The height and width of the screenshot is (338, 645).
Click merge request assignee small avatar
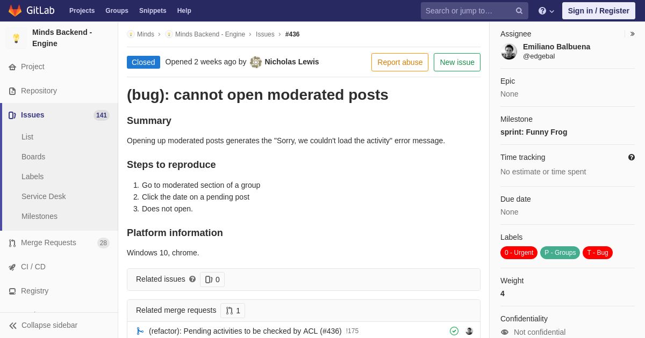[469, 331]
